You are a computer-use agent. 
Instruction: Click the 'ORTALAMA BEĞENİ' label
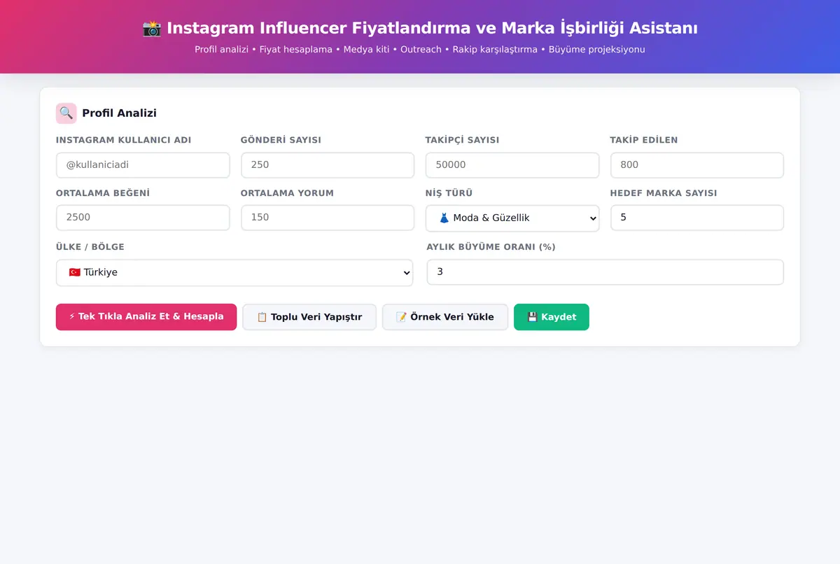(103, 193)
